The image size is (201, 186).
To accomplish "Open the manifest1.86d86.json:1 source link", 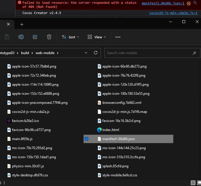I will (x=163, y=4).
